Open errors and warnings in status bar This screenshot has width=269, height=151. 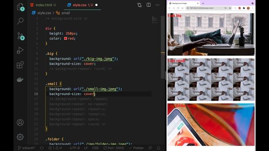(x=55, y=148)
